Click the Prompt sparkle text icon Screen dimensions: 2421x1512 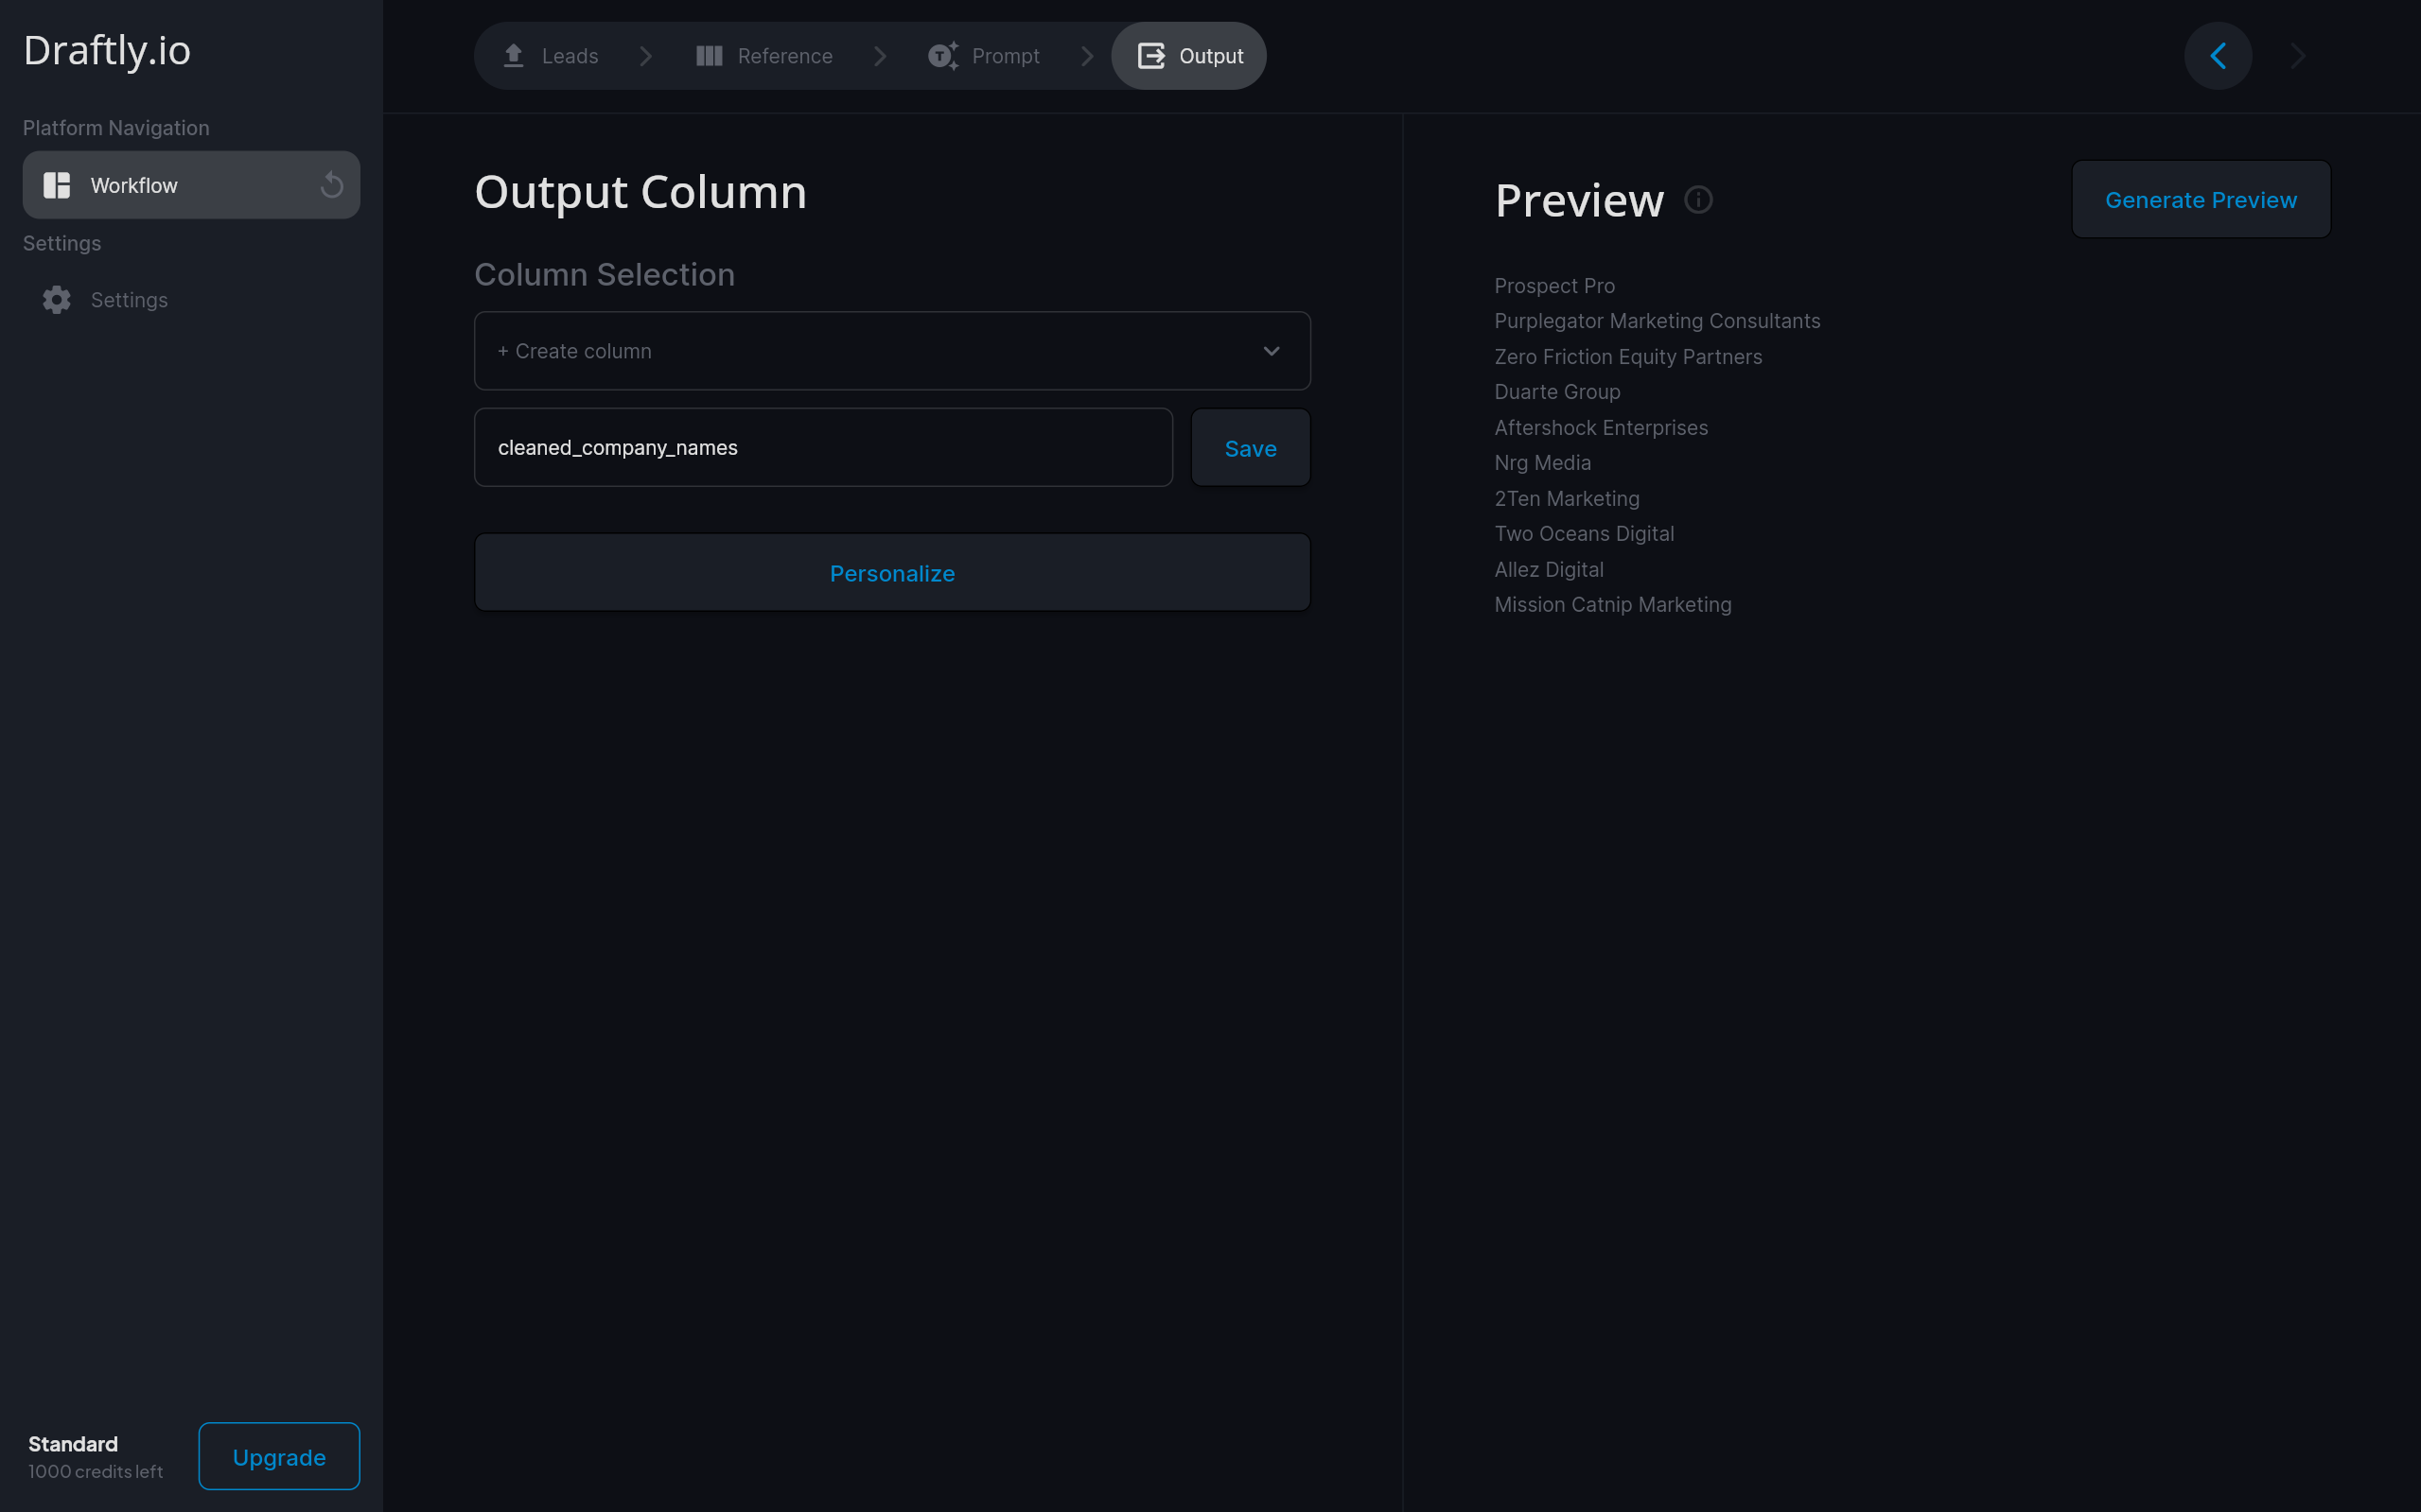(942, 56)
